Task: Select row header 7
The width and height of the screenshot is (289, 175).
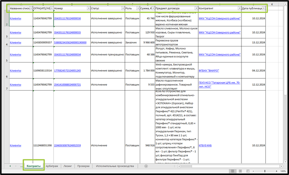Action: [7, 84]
